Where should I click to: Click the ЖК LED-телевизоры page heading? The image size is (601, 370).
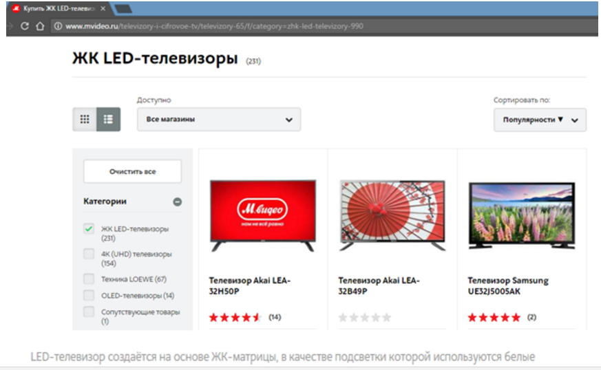click(x=155, y=58)
